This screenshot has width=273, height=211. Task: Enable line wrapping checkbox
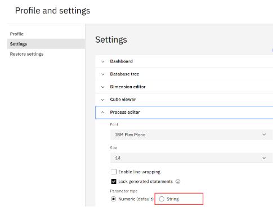[x=114, y=172]
